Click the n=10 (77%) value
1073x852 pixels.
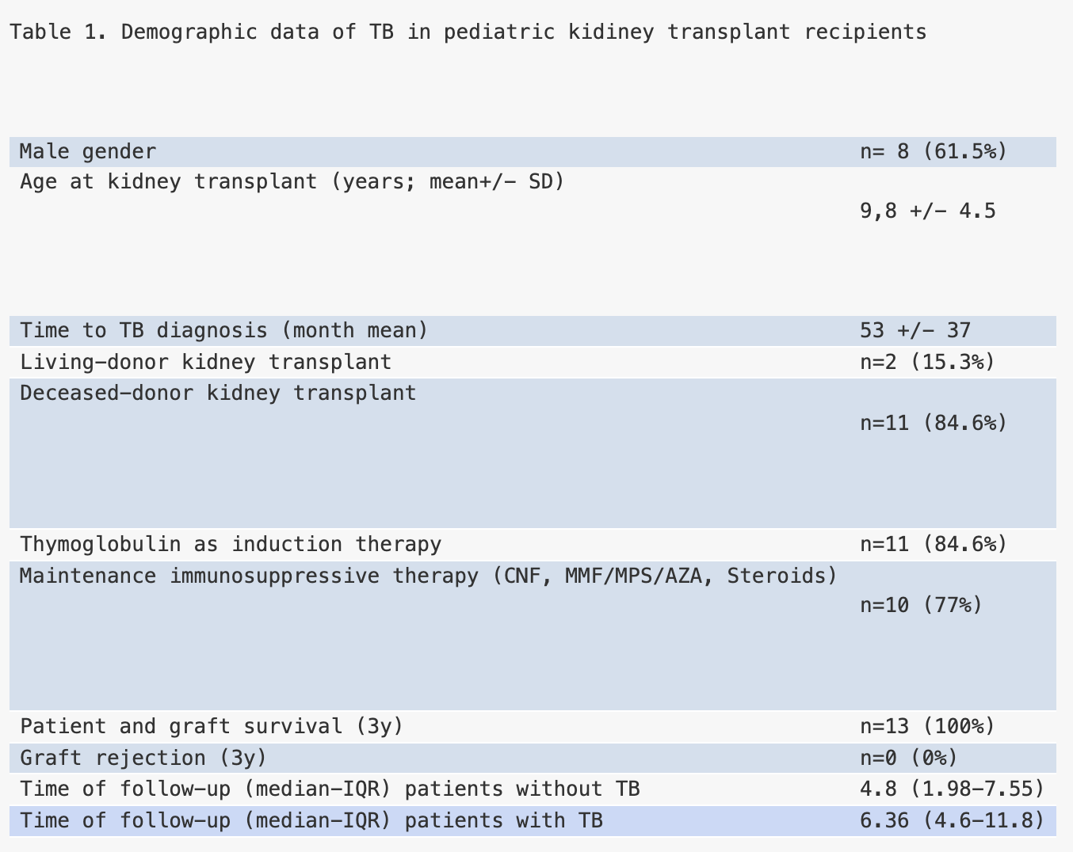tap(921, 606)
